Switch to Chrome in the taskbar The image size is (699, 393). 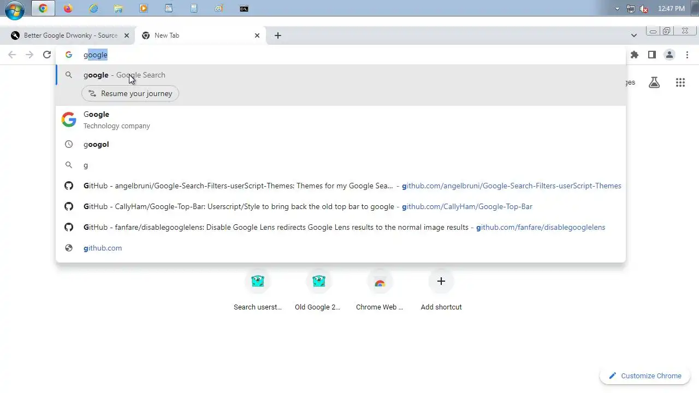pyautogui.click(x=43, y=8)
